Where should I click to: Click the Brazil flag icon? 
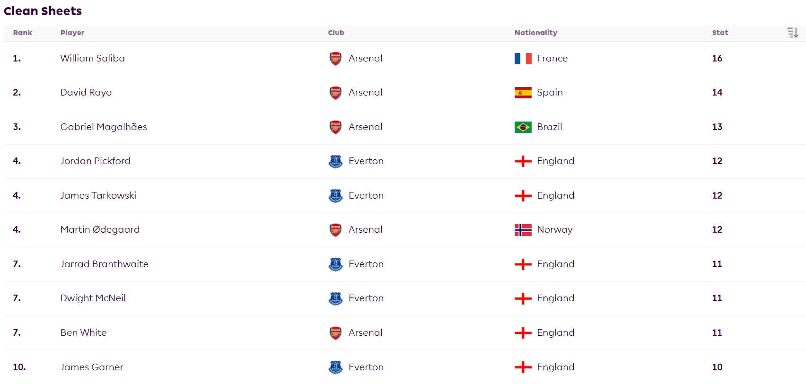click(523, 127)
